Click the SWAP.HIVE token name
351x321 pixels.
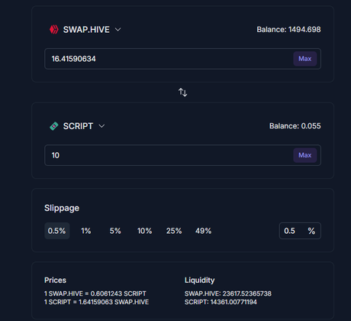[x=86, y=30]
